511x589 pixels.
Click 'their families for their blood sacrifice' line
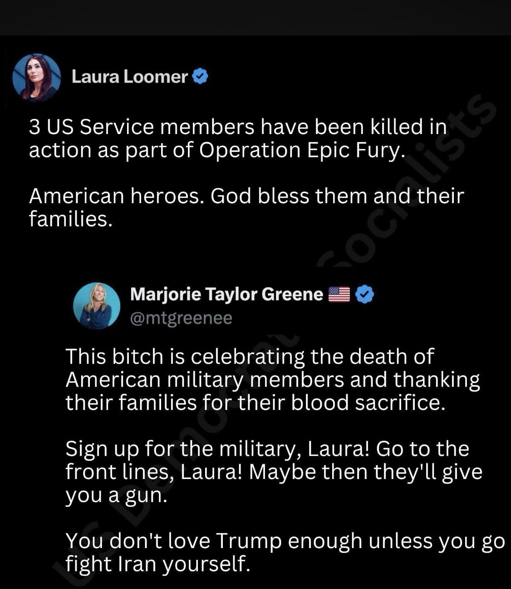point(255,403)
